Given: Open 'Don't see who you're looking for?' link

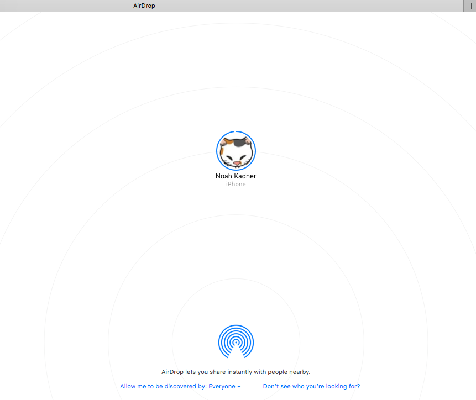Looking at the screenshot, I should tap(311, 386).
